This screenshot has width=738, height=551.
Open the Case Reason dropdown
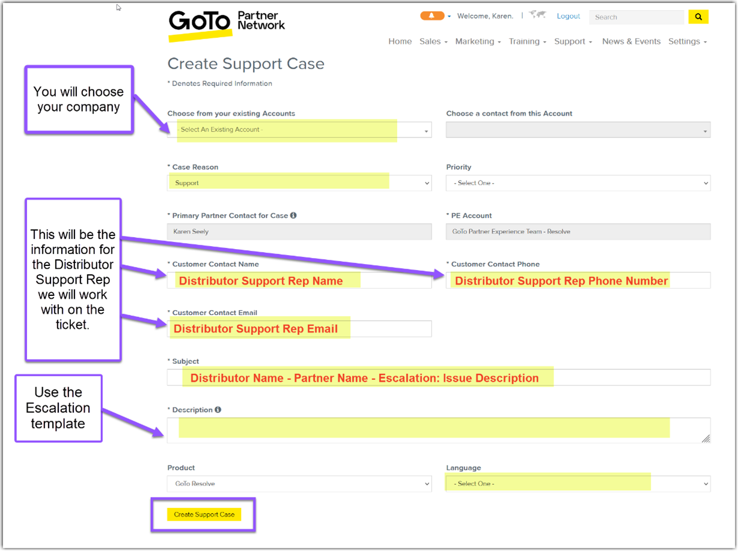[299, 183]
